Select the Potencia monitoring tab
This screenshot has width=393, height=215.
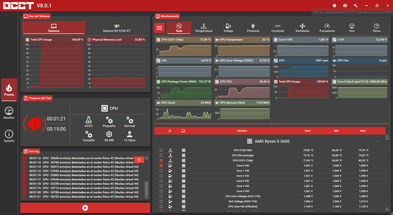253,28
